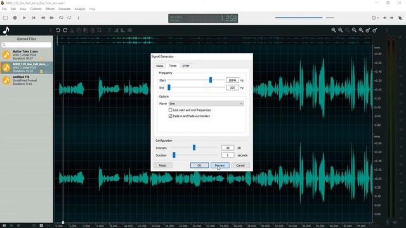The image size is (406, 228).
Task: Switch to the Noise tab
Action: [159, 66]
